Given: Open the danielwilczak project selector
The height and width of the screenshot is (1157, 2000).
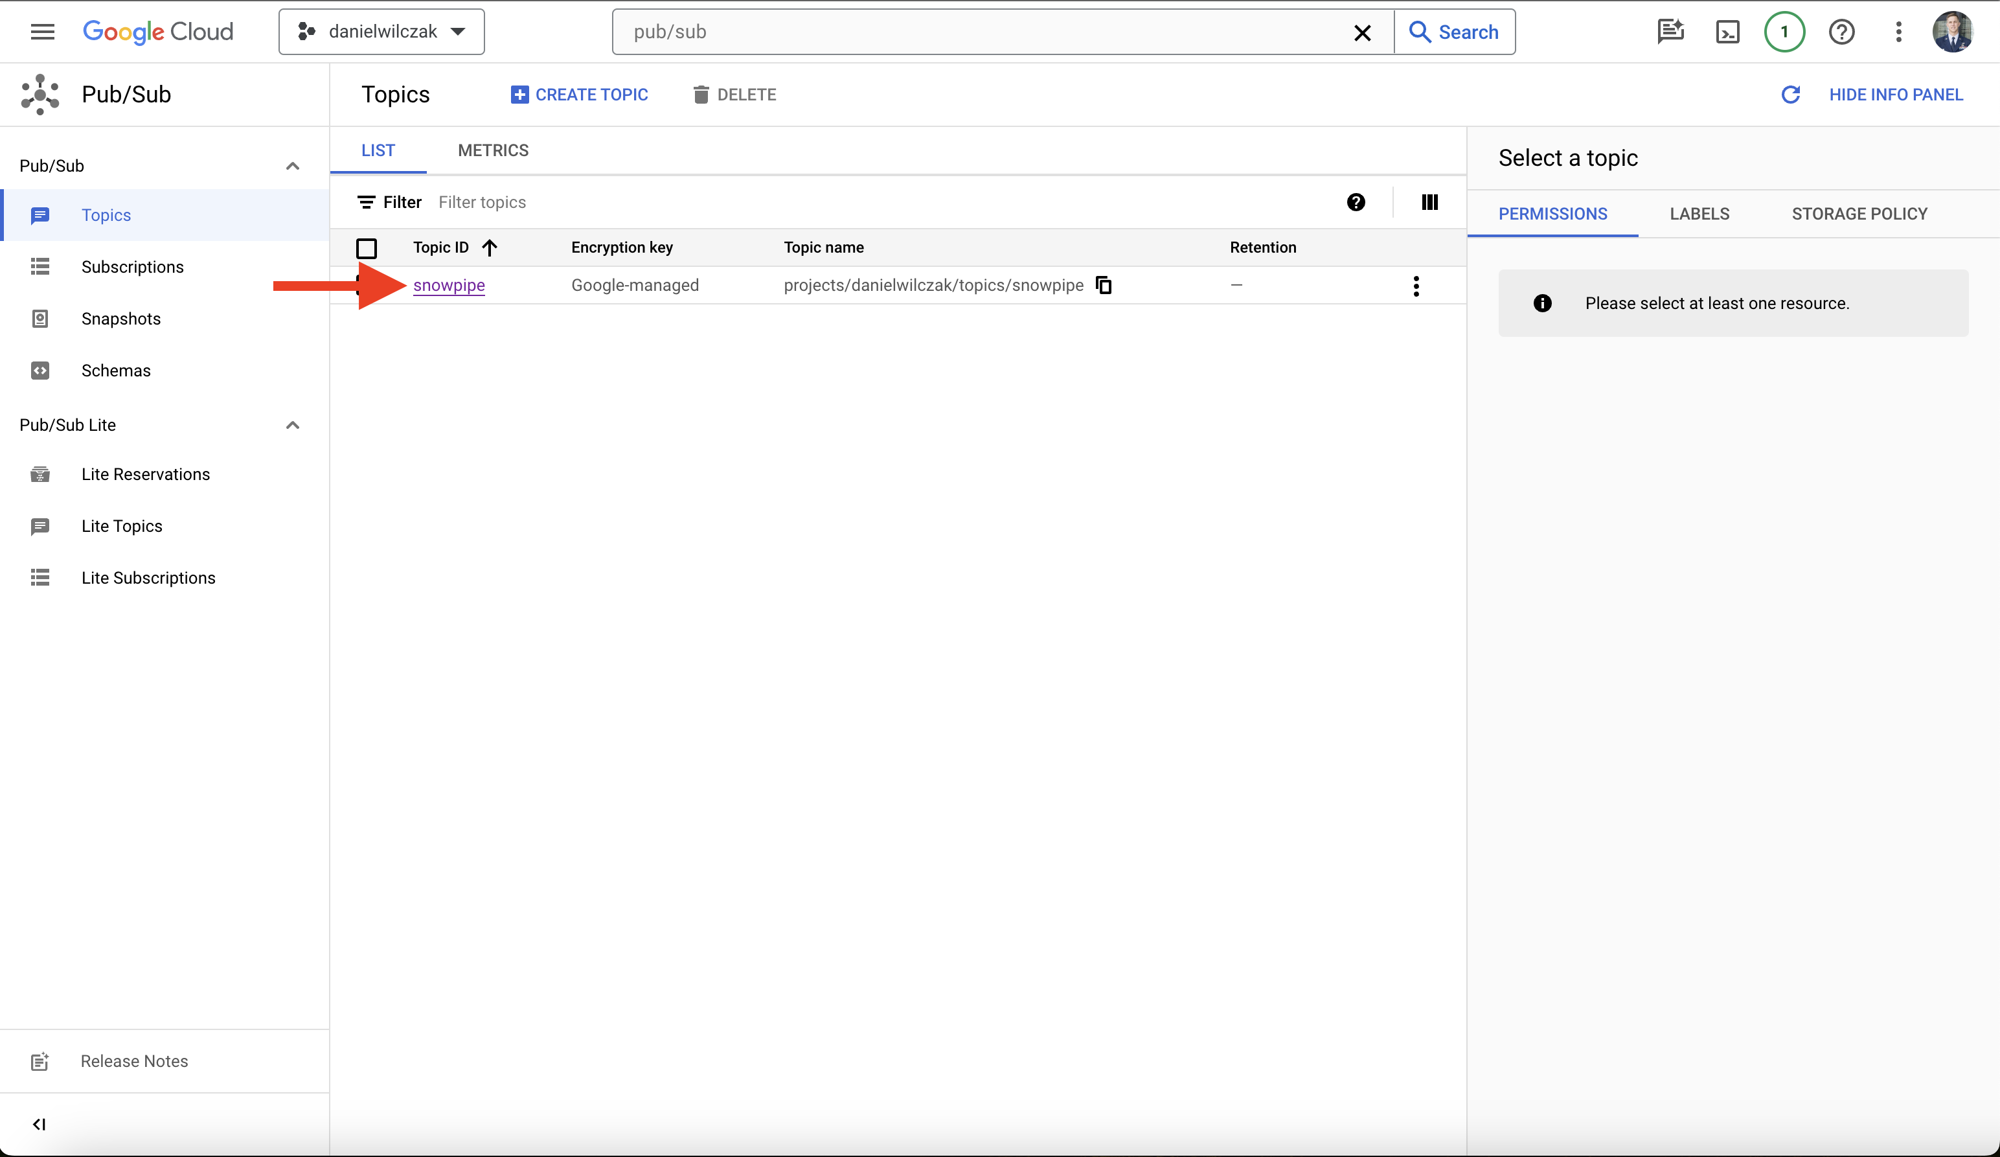Looking at the screenshot, I should coord(381,32).
